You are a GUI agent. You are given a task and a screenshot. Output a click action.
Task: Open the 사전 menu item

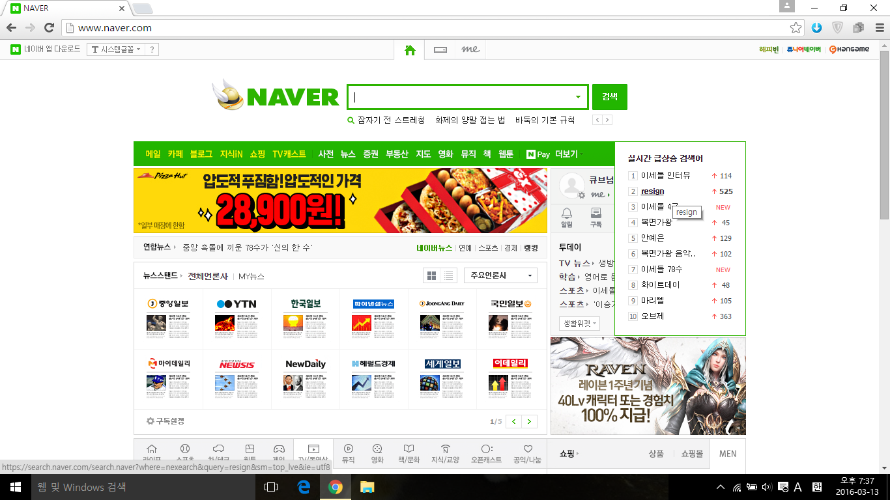[x=326, y=154]
